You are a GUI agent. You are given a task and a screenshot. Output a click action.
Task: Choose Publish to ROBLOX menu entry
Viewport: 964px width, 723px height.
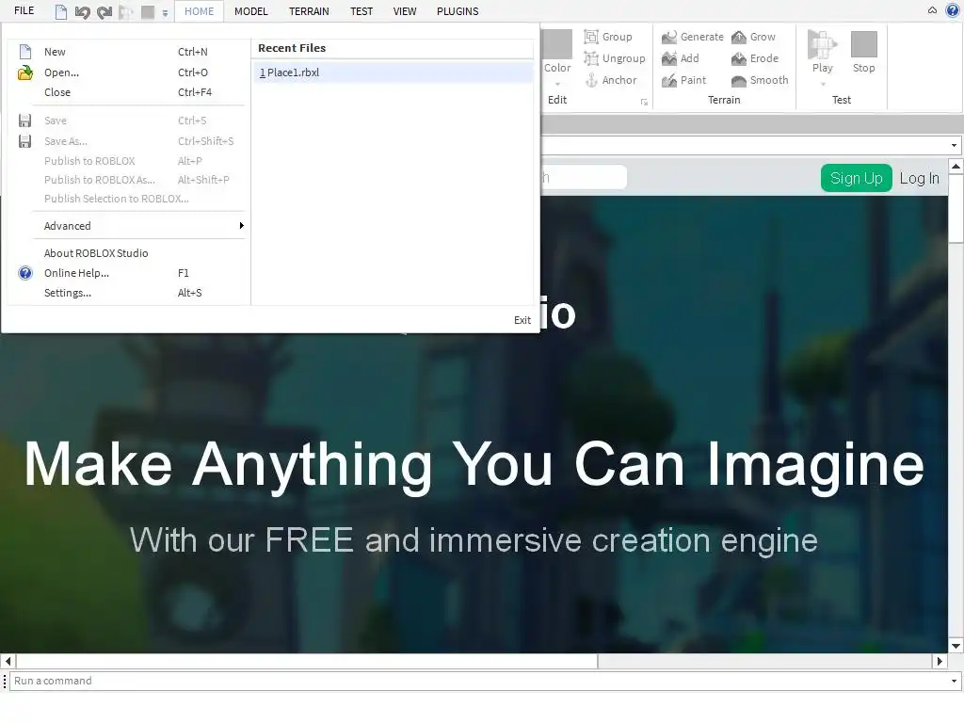[x=128, y=161]
